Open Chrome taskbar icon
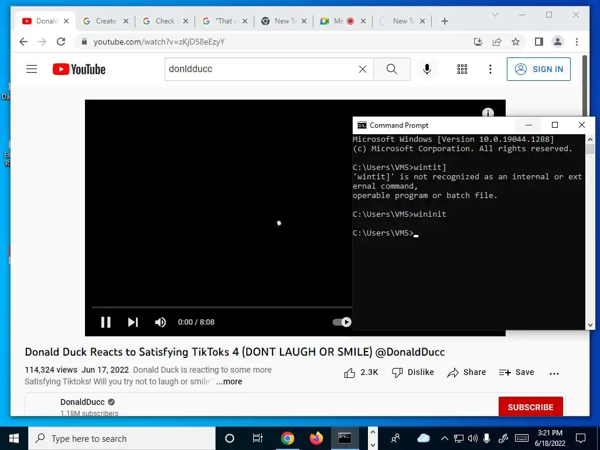 tap(287, 438)
